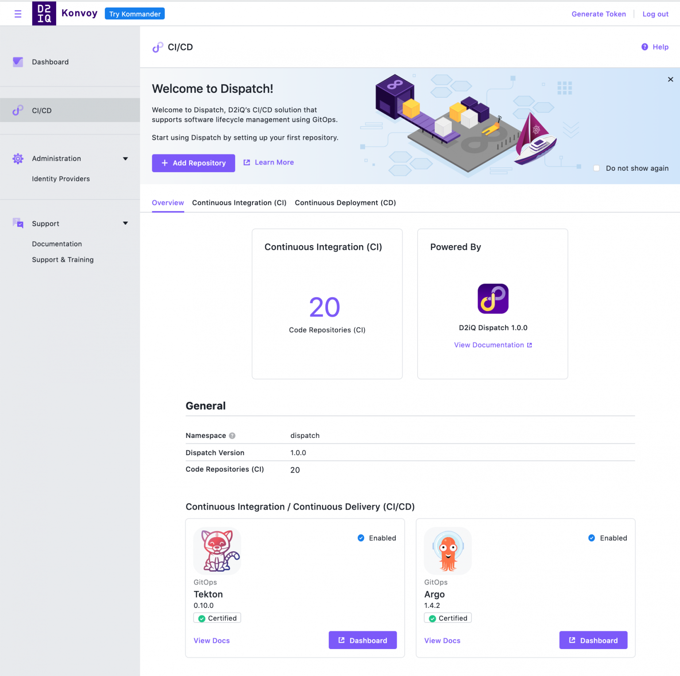Open the Argo Dashboard

click(593, 640)
